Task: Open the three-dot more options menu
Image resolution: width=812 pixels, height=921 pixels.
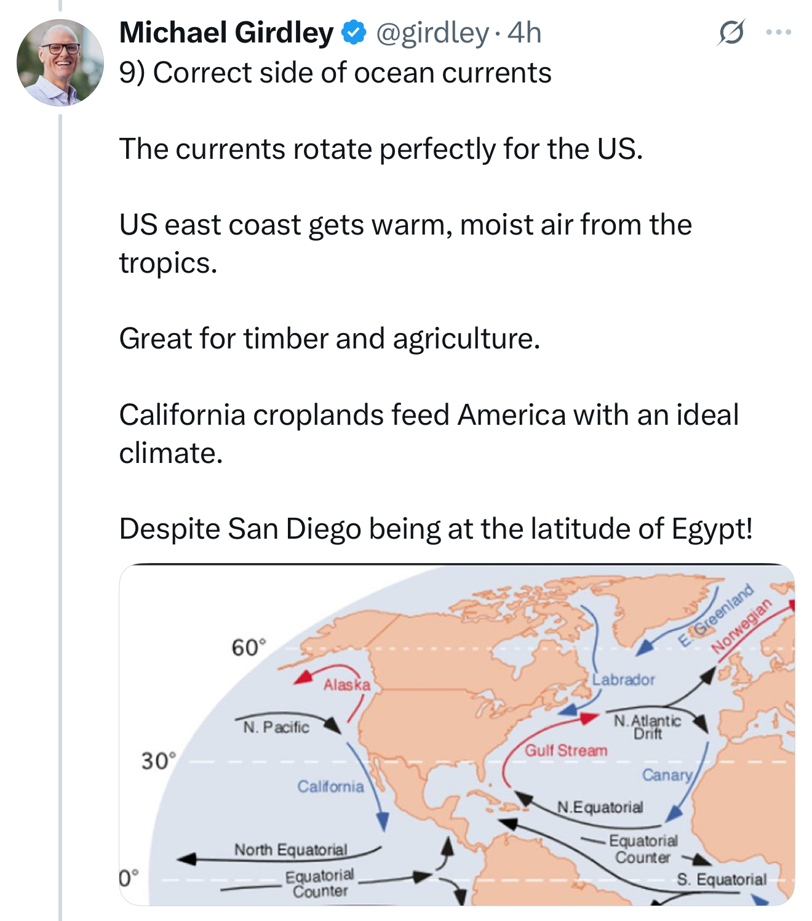Action: [x=778, y=32]
